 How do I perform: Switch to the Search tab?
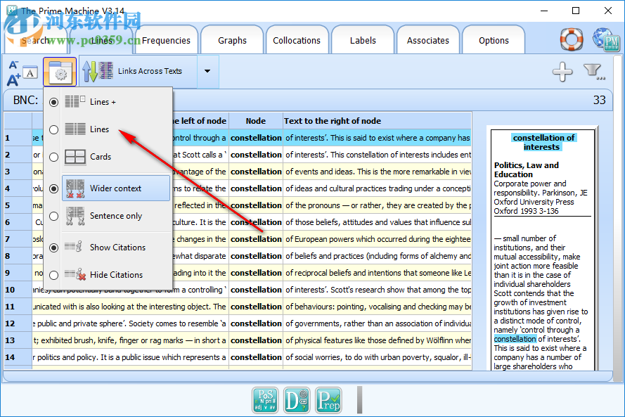click(x=36, y=40)
